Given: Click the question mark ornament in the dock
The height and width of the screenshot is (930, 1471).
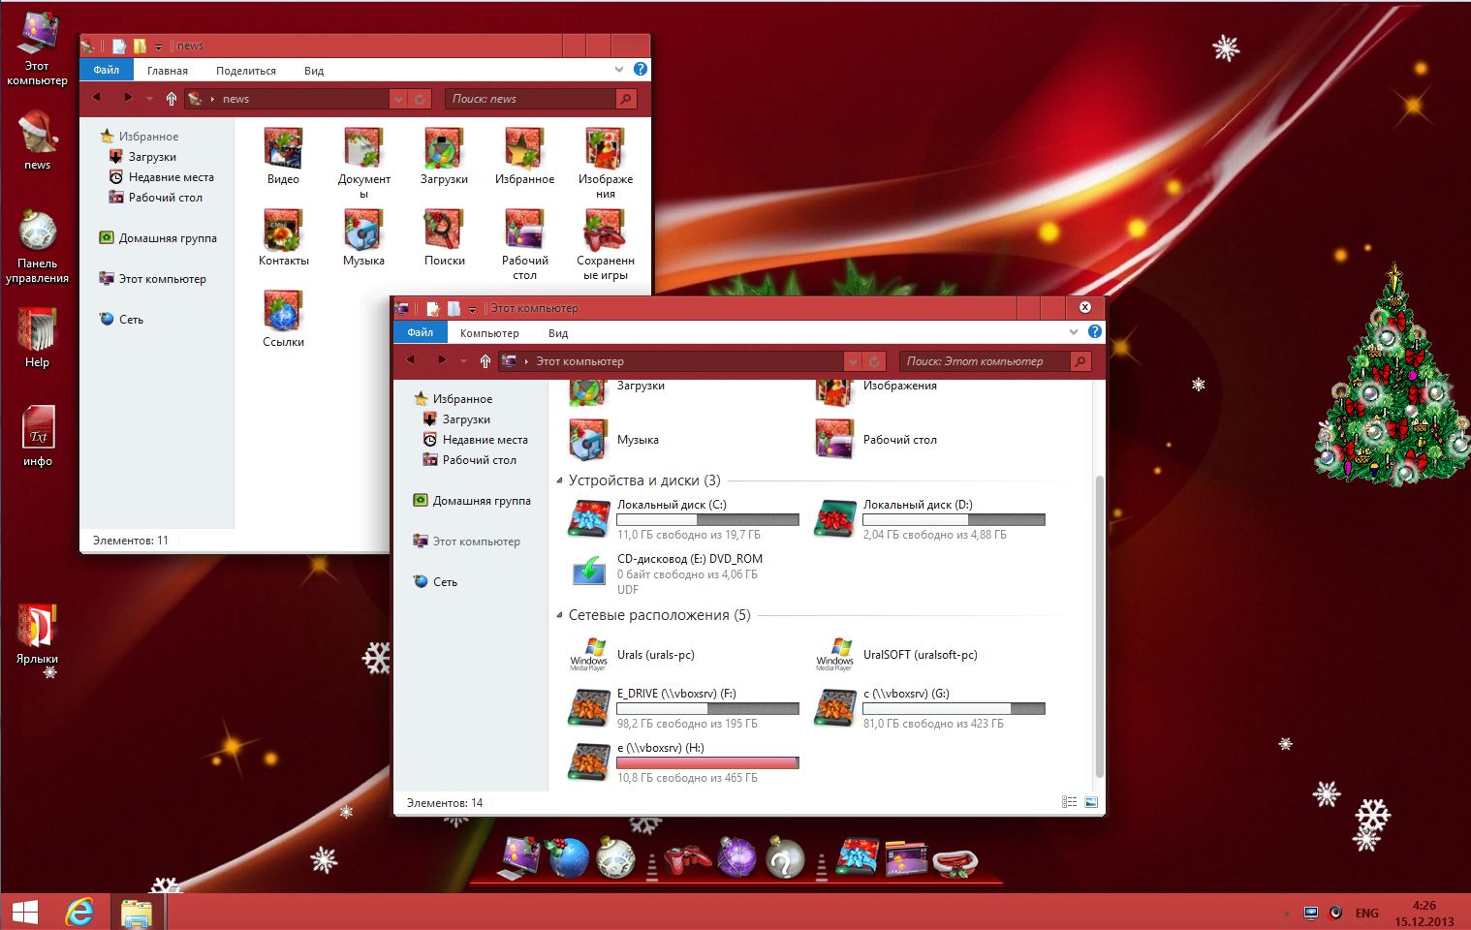Looking at the screenshot, I should tap(785, 858).
